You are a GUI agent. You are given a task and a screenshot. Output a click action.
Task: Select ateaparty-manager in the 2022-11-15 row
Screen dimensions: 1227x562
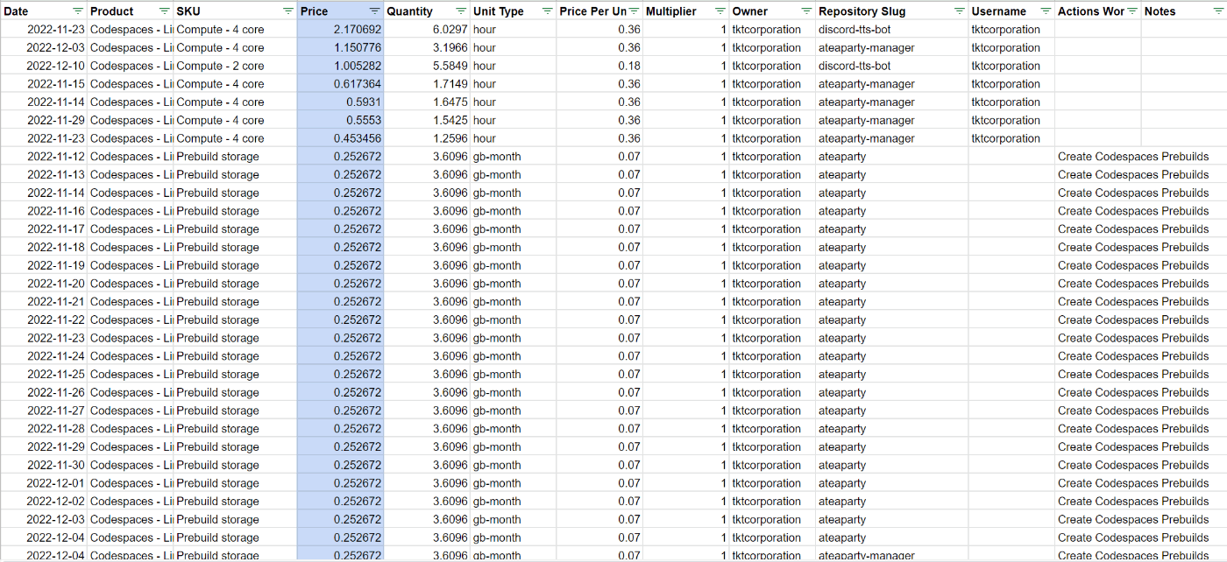(891, 84)
